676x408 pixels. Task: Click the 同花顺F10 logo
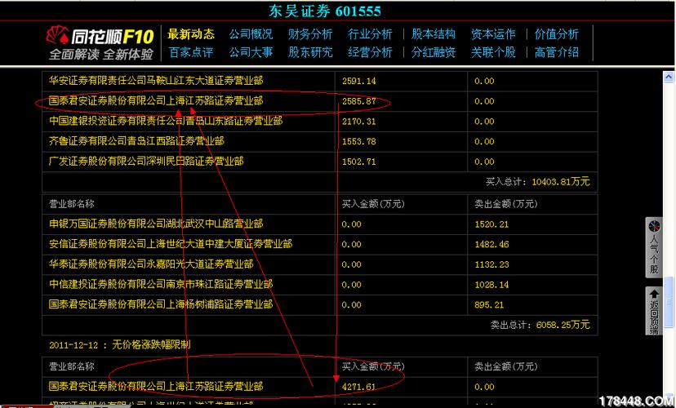[x=100, y=43]
